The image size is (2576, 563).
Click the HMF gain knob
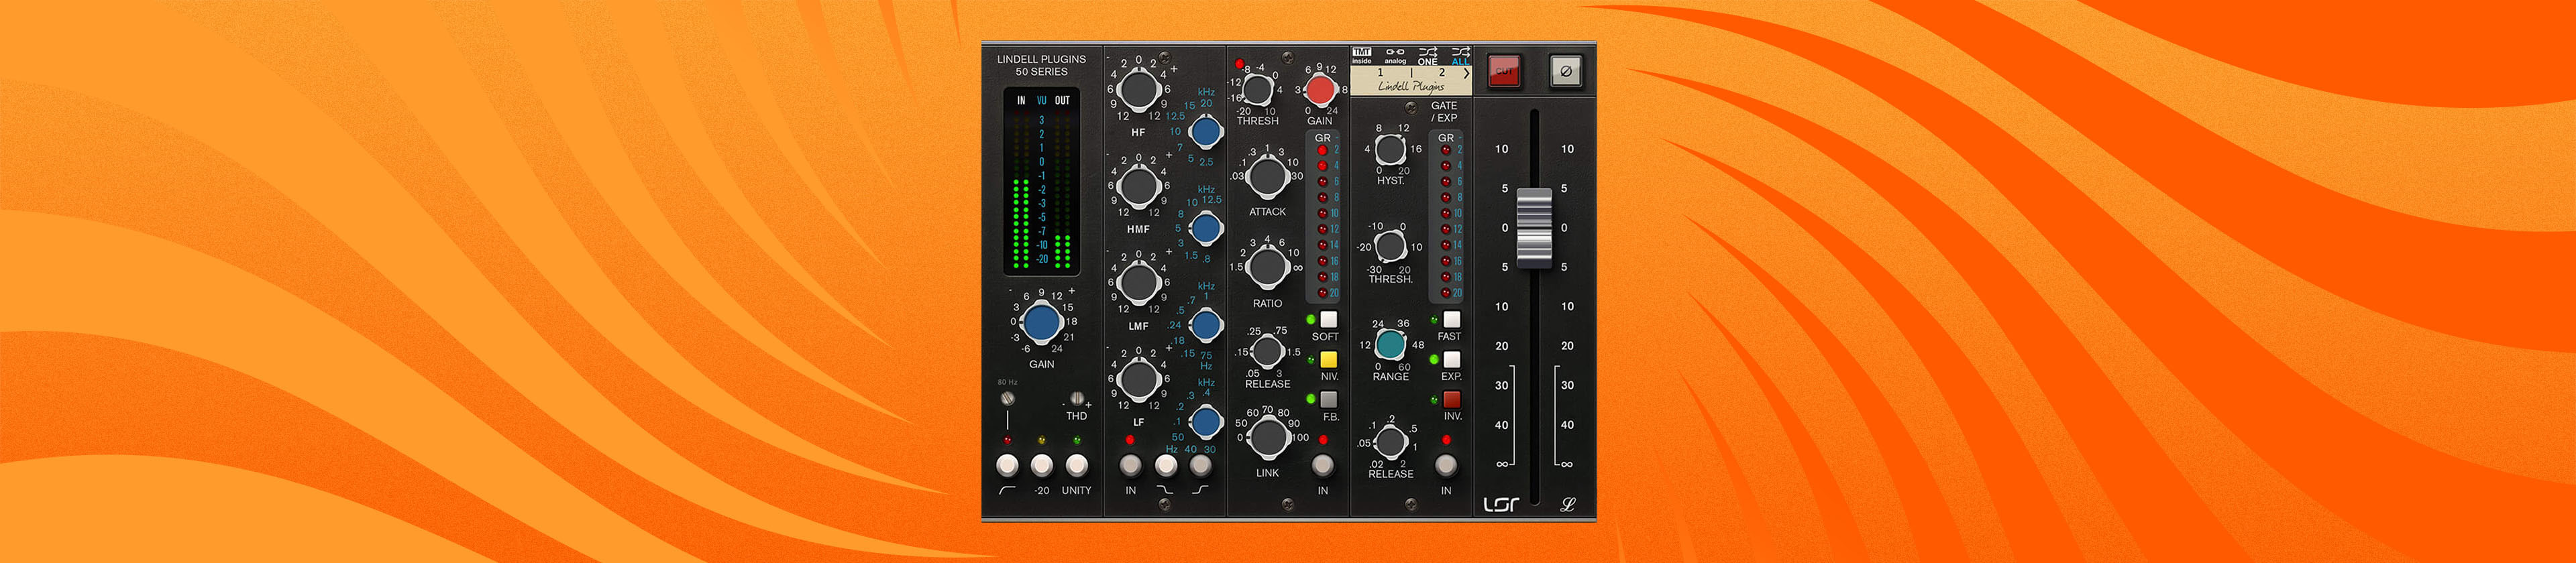[1138, 186]
